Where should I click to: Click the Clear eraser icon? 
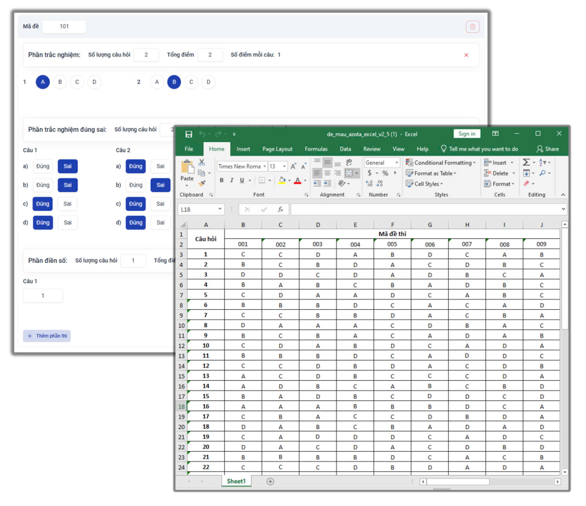click(x=526, y=183)
